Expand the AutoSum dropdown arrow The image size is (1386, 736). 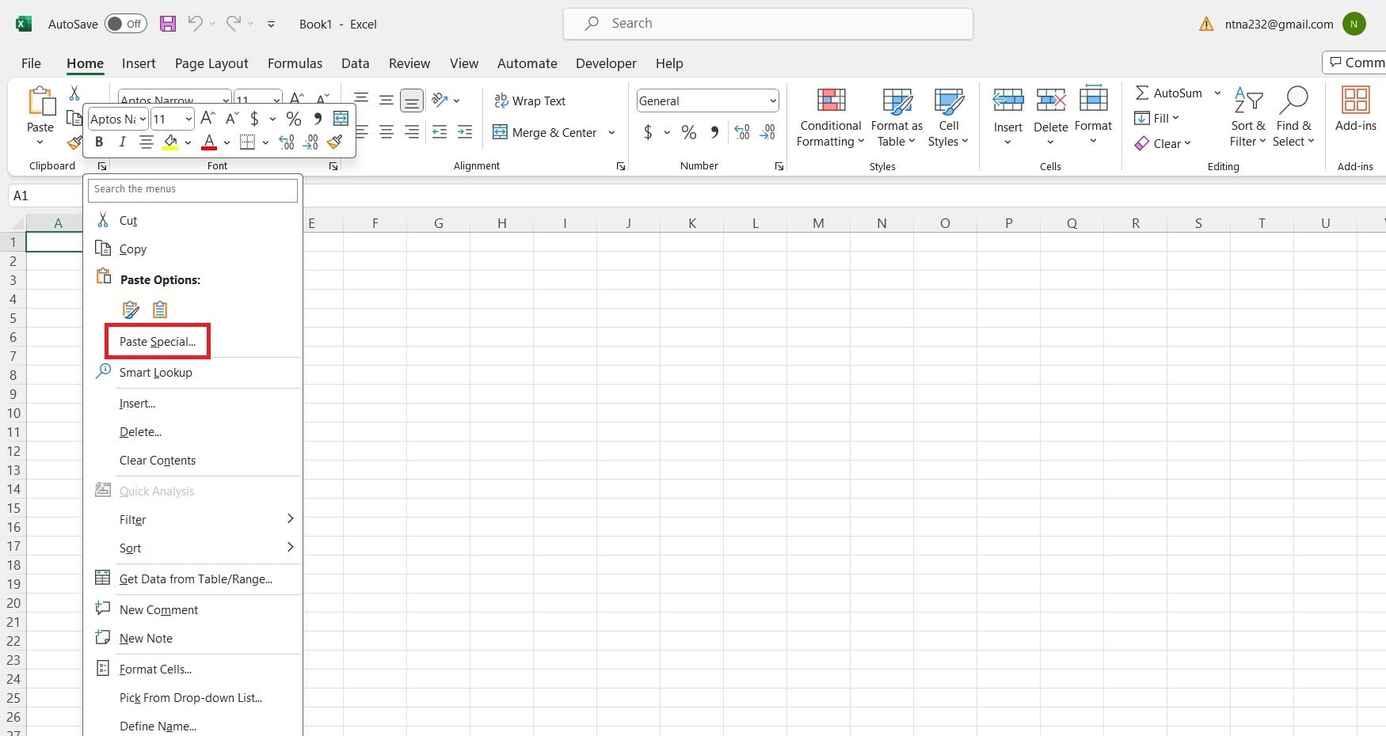(1217, 93)
